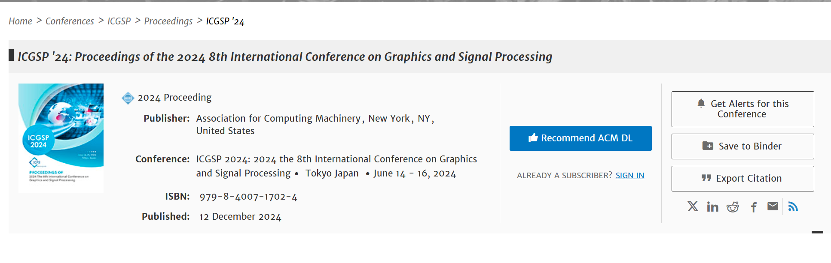
Task: Click the Association for Computing Machinery publisher
Action: [278, 119]
